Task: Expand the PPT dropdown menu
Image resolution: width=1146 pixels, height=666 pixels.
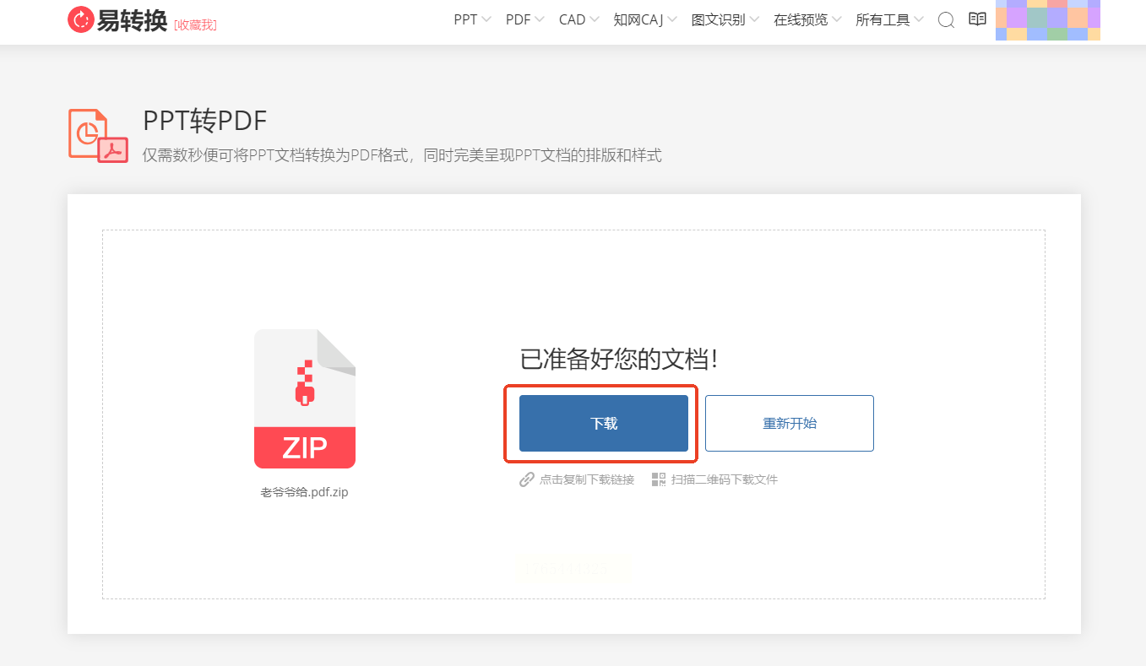Action: tap(472, 20)
